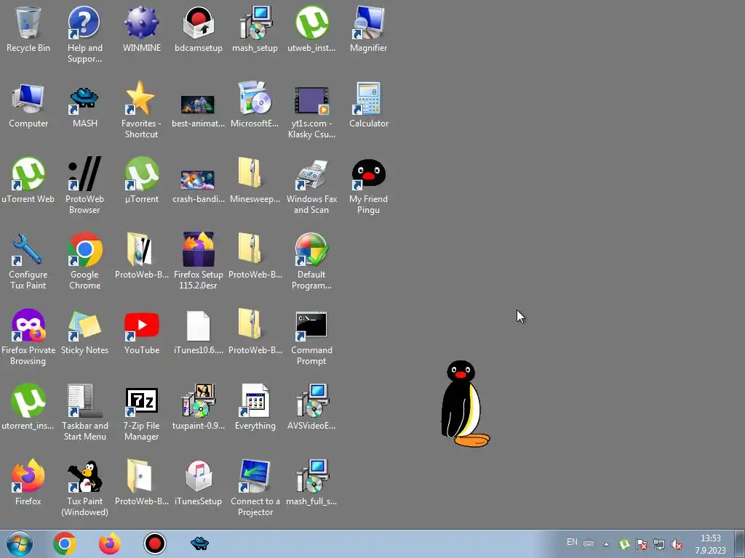Open the Action Center flag icon
This screenshot has width=745, height=558.
click(642, 544)
